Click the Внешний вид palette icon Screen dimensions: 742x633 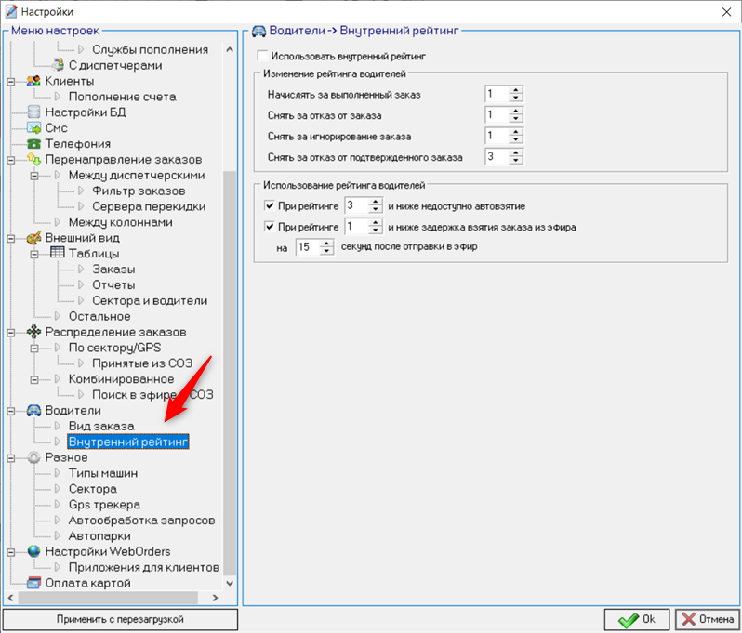click(33, 238)
